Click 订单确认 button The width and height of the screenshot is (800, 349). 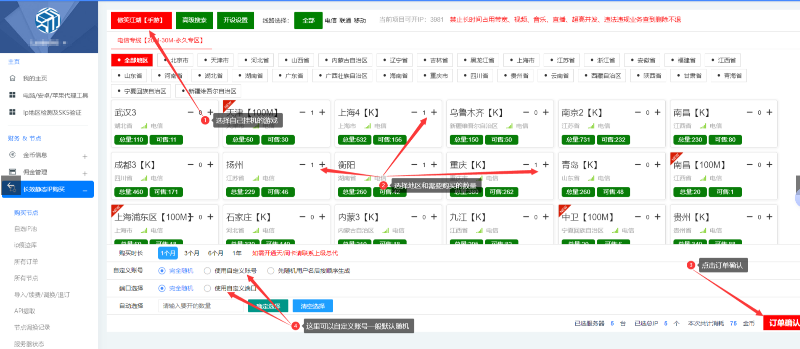point(782,323)
